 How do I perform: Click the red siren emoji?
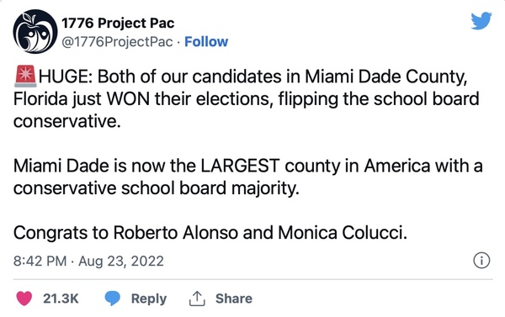point(25,77)
